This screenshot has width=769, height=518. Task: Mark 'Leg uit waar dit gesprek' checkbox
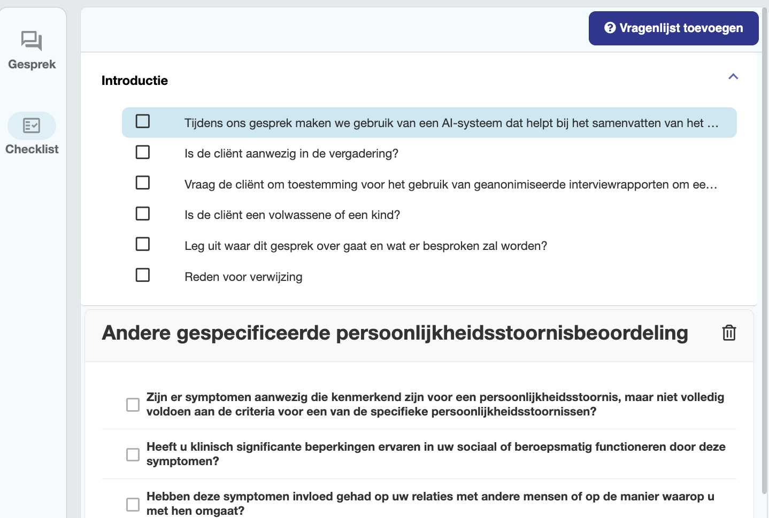143,244
